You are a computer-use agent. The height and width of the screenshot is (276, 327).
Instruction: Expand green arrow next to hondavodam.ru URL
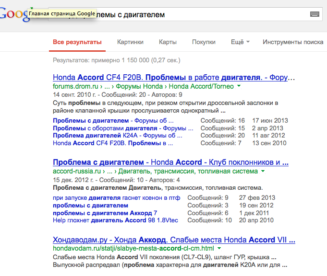pyautogui.click(x=219, y=248)
